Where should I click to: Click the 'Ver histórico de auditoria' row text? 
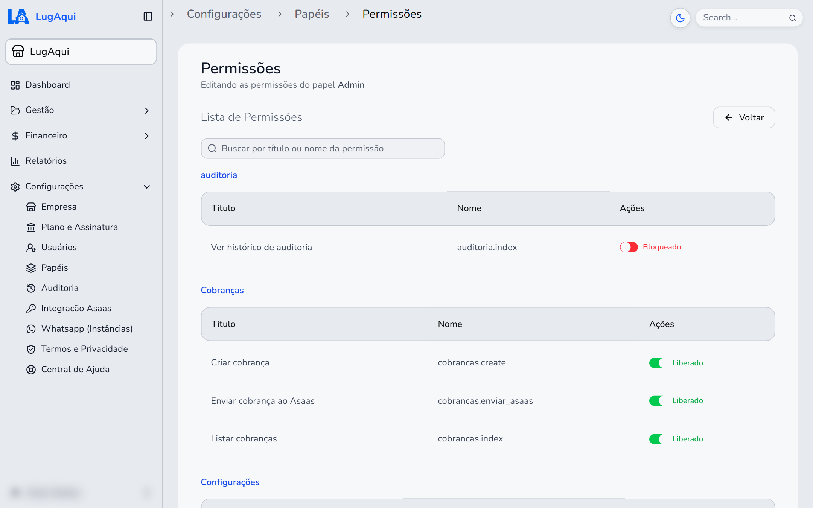[x=261, y=247]
